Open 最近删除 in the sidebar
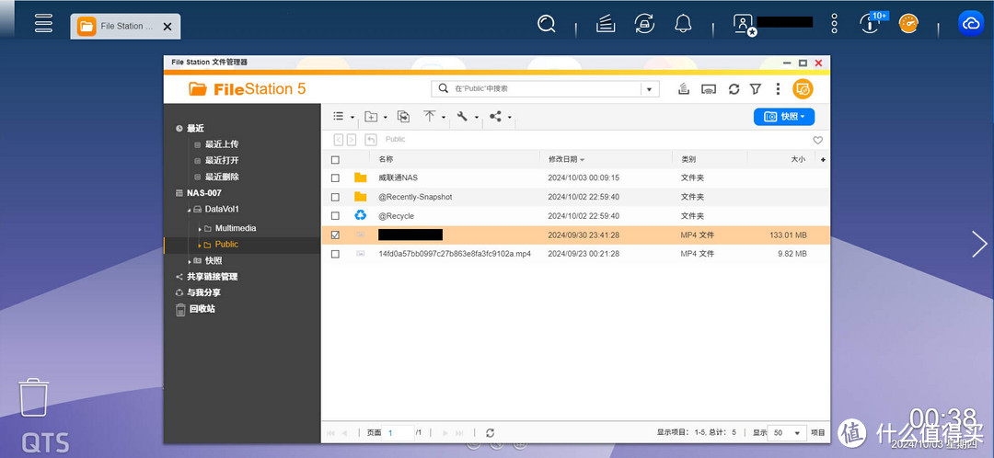Screen dimensions: 994x458 point(222,177)
